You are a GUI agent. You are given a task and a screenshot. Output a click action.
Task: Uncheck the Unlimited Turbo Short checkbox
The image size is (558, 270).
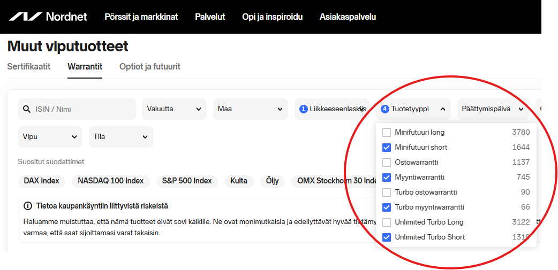tap(387, 237)
